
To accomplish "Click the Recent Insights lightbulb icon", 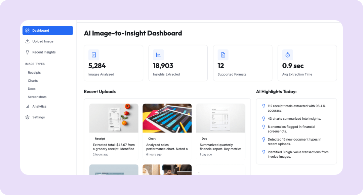I will [28, 52].
